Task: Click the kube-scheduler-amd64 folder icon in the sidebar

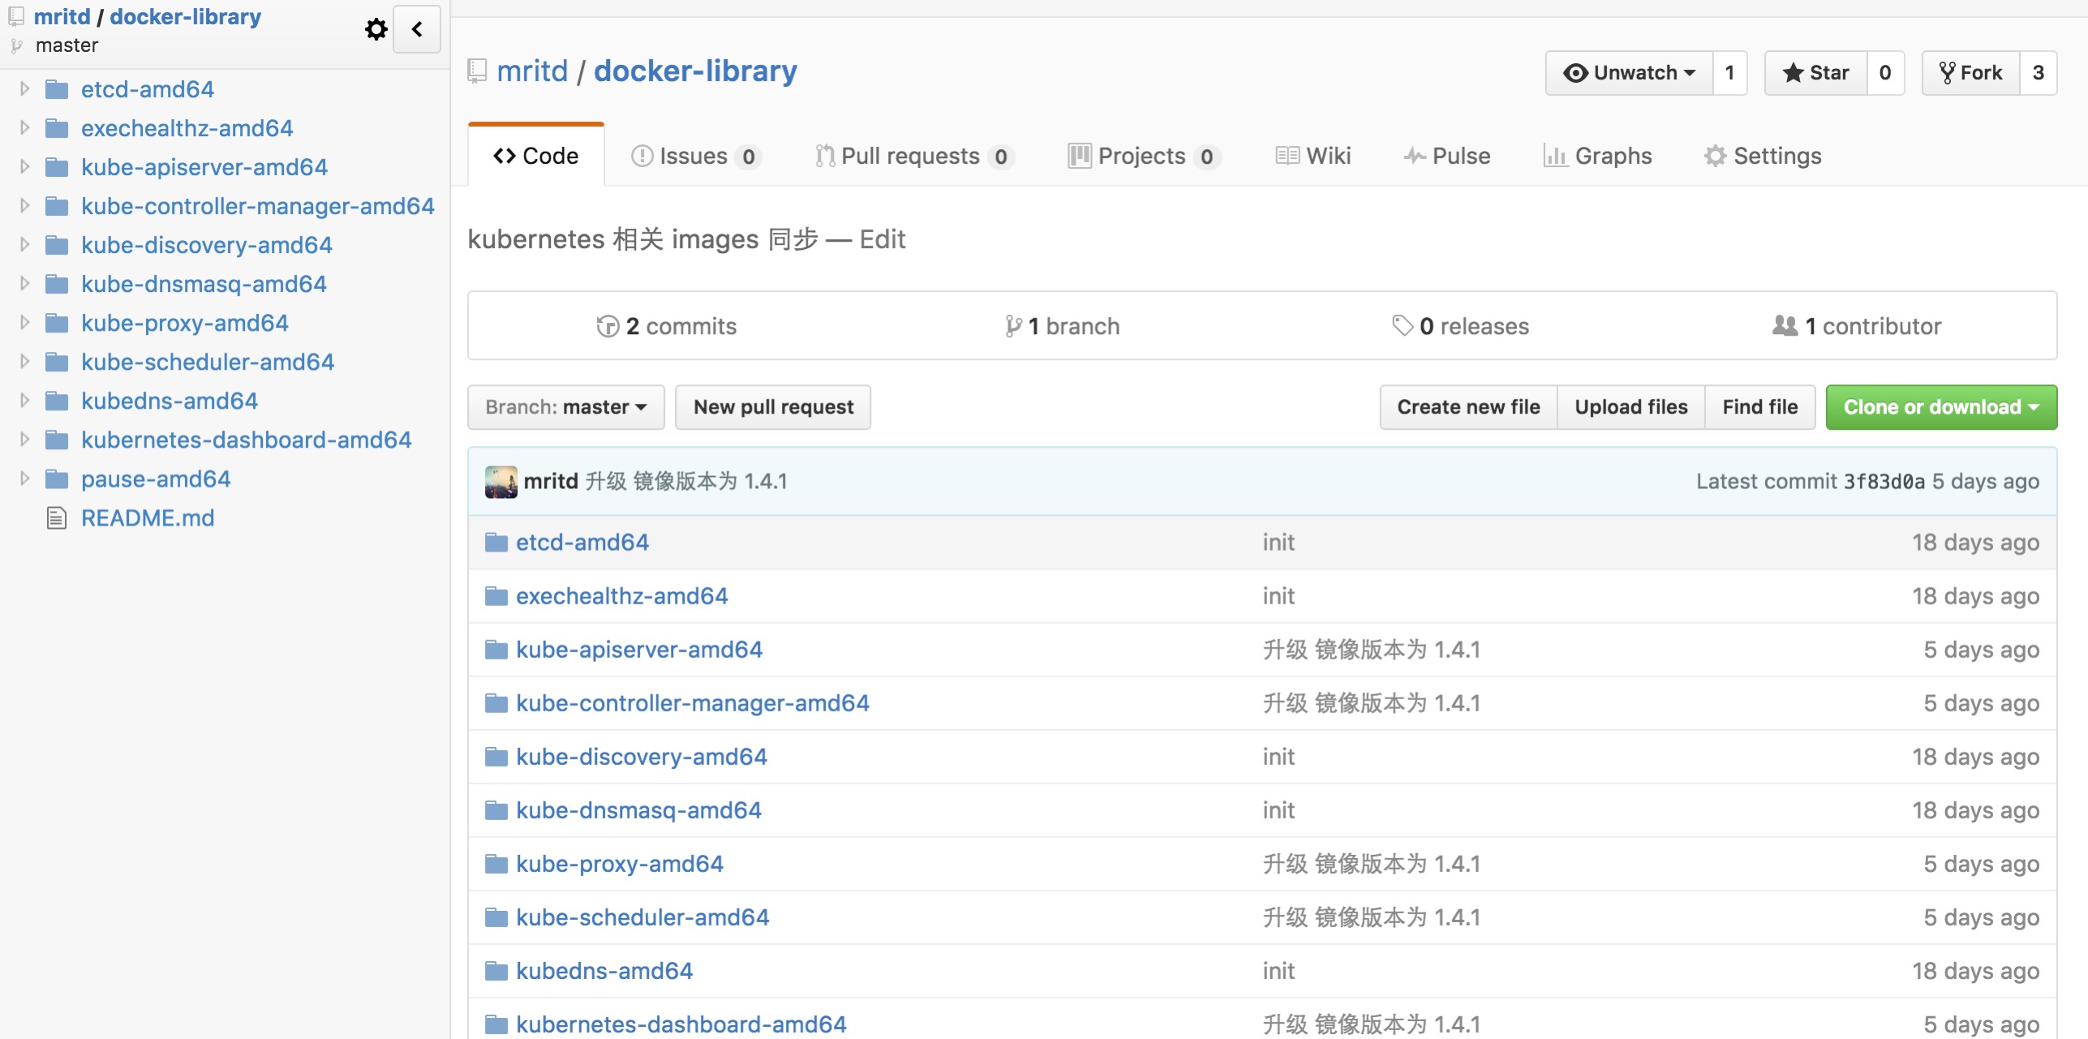Action: pos(57,362)
